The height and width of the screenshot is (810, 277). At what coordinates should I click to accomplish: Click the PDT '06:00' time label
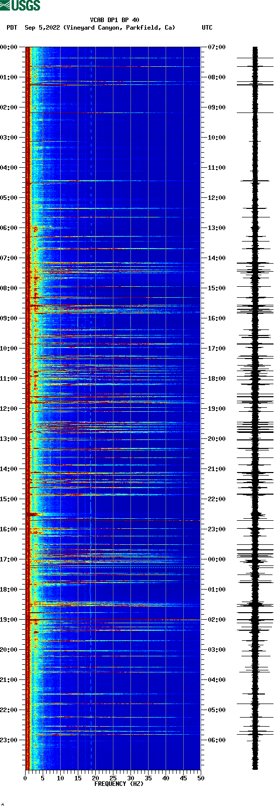9,228
